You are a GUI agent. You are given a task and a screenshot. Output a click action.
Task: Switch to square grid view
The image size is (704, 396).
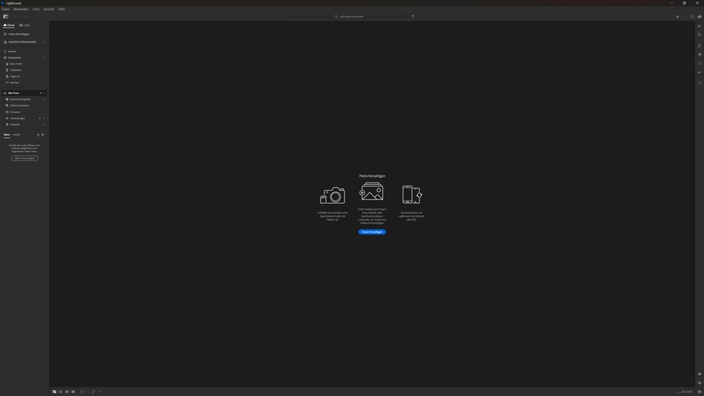[x=61, y=392]
